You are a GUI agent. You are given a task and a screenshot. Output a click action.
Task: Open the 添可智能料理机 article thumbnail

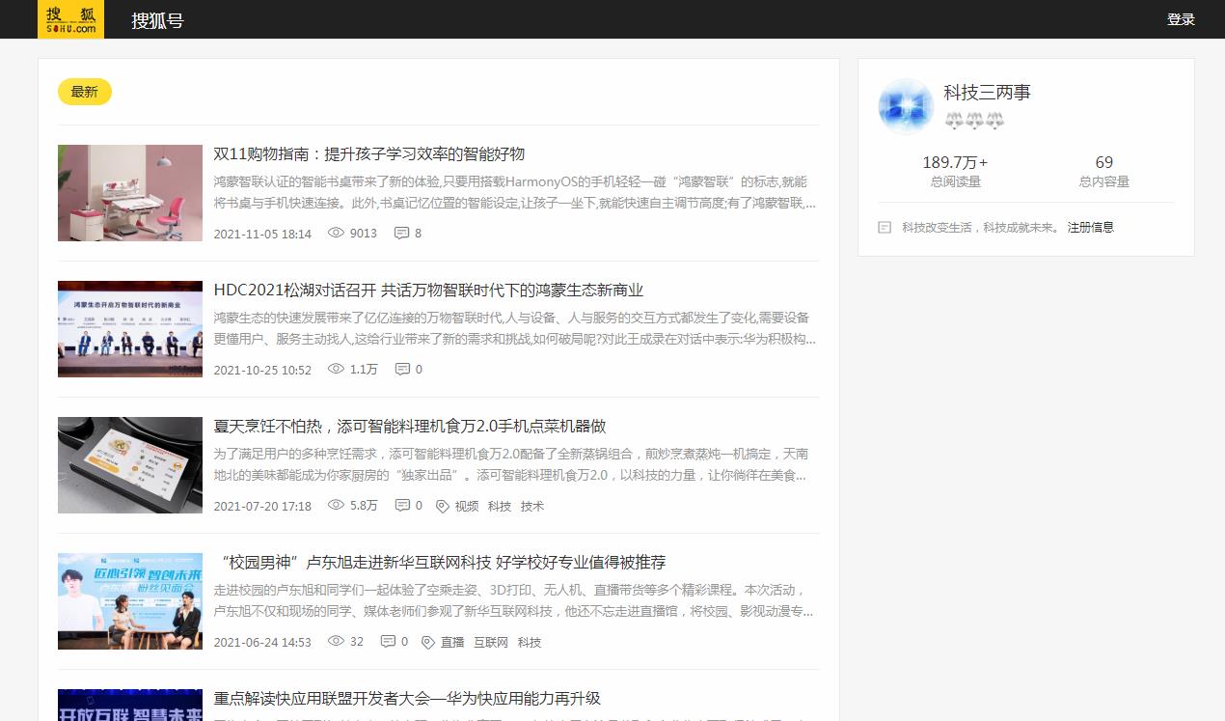coord(130,465)
